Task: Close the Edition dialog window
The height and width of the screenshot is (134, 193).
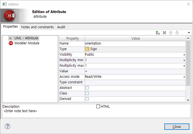Action: click(x=188, y=4)
